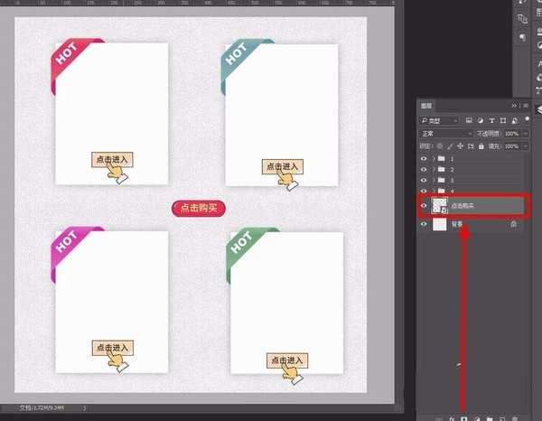This screenshot has width=542, height=421.
Task: Select the 点击购买 layer thumbnail
Action: [x=439, y=206]
